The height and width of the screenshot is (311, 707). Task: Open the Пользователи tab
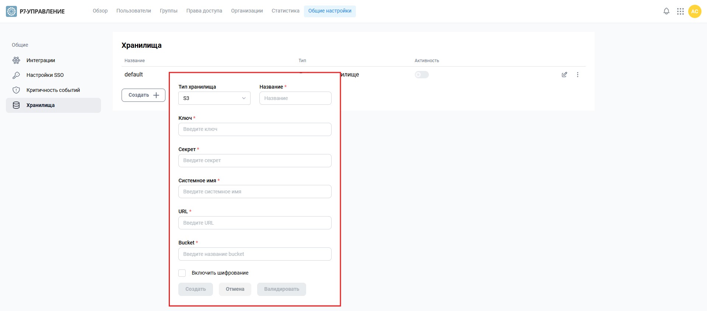tap(134, 11)
